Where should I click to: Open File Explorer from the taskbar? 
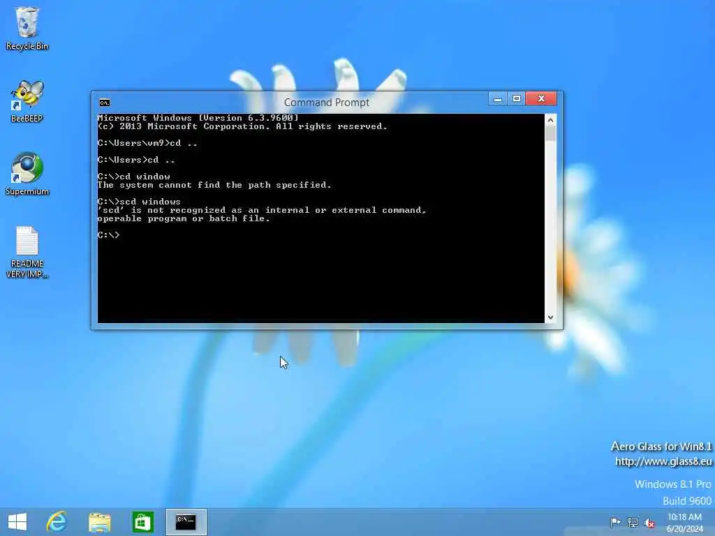pyautogui.click(x=99, y=522)
